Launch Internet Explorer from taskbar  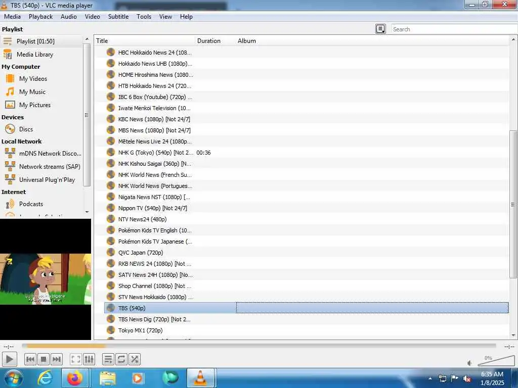pyautogui.click(x=45, y=378)
